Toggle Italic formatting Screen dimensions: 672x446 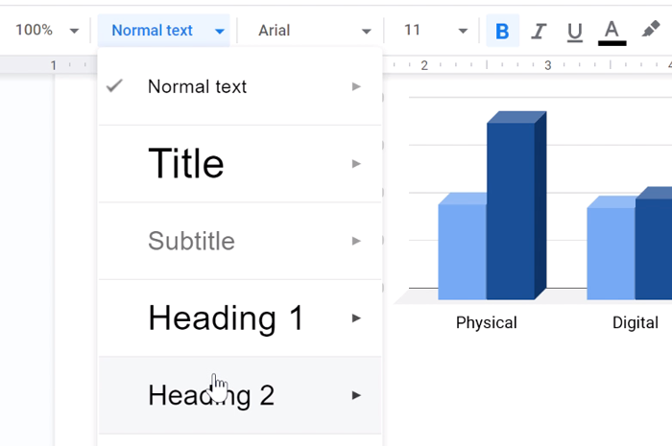[539, 31]
